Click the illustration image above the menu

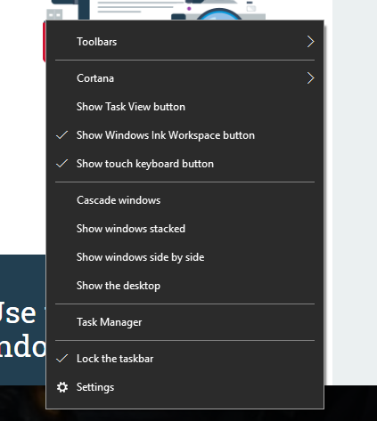click(156, 10)
